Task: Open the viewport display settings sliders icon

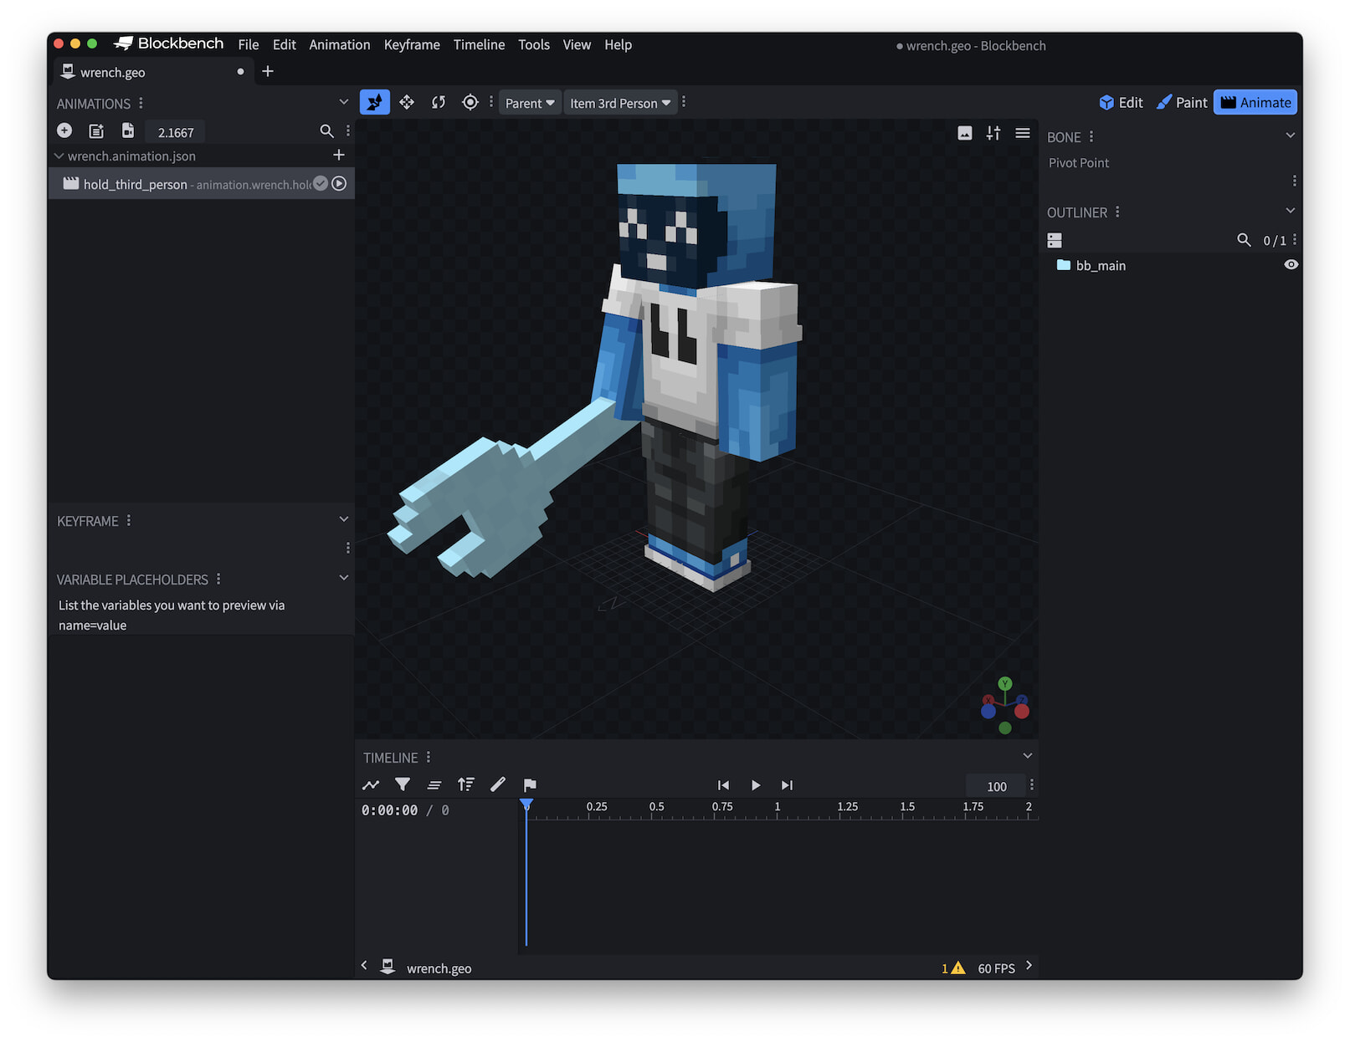Action: coord(993,133)
